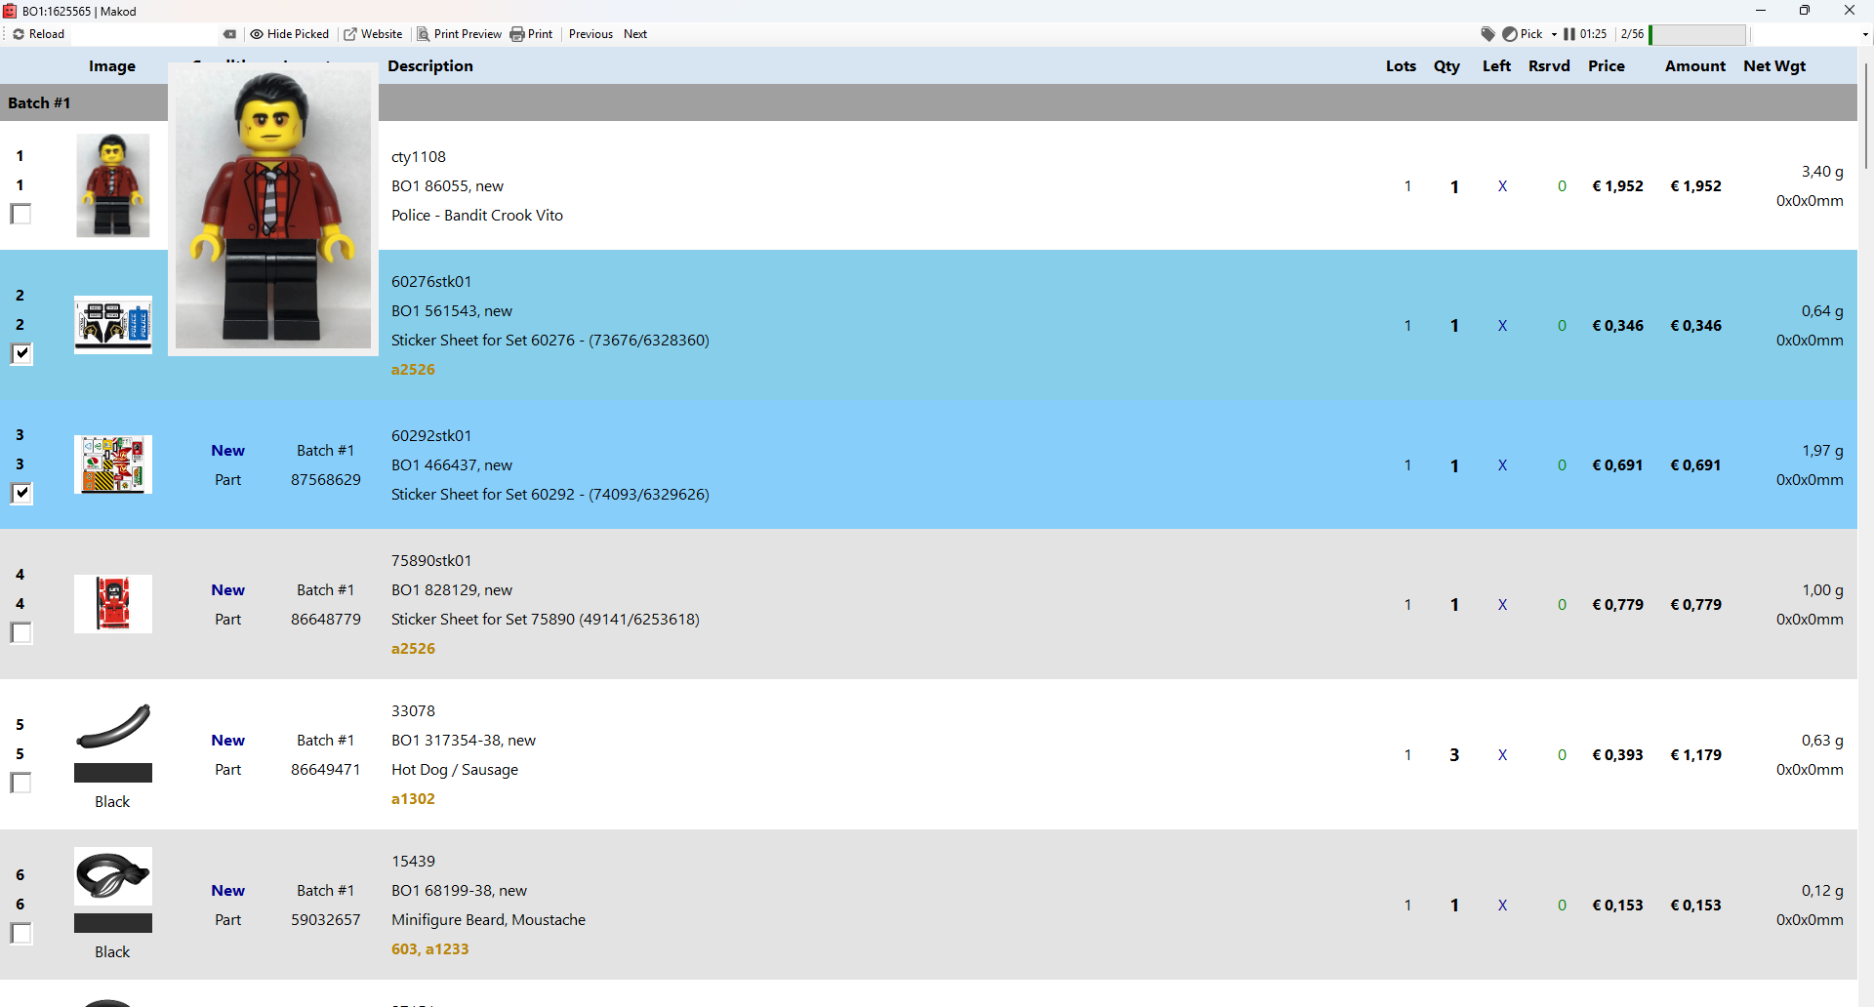Open the Website link button
Image resolution: width=1874 pixels, height=1007 pixels.
pyautogui.click(x=373, y=34)
